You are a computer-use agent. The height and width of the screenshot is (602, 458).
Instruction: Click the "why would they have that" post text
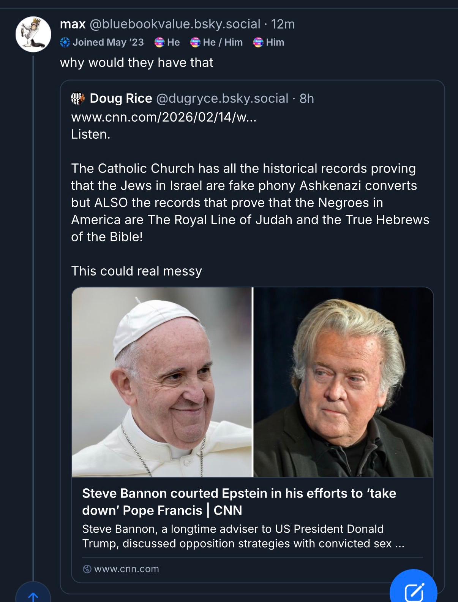[x=137, y=62]
